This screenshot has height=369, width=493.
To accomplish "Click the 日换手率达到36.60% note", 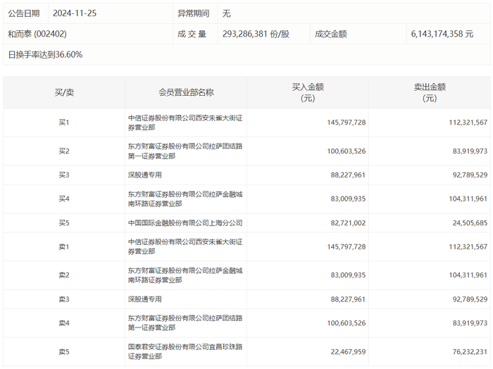I will pos(45,54).
